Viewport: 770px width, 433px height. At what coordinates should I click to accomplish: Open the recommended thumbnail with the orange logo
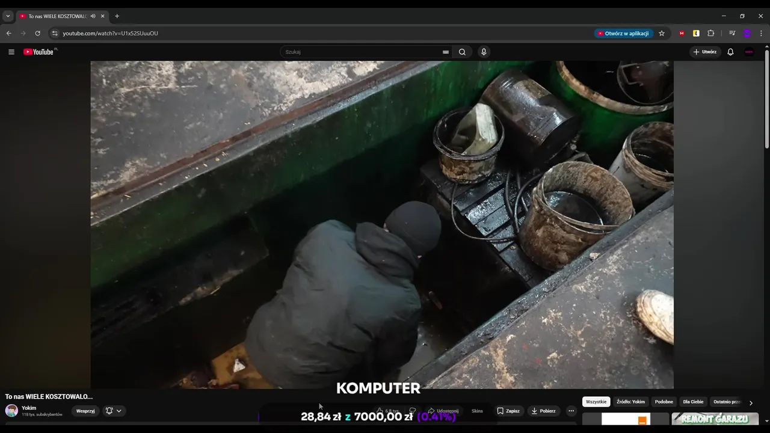point(626,419)
